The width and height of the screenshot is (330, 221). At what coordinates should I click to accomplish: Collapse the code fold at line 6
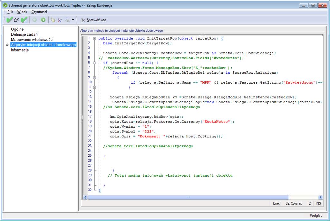(x=94, y=63)
